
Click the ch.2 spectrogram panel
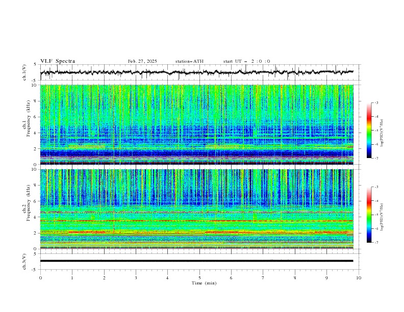click(196, 209)
